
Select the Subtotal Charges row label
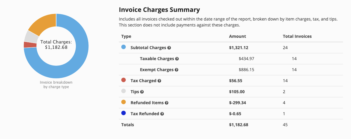[148, 48]
